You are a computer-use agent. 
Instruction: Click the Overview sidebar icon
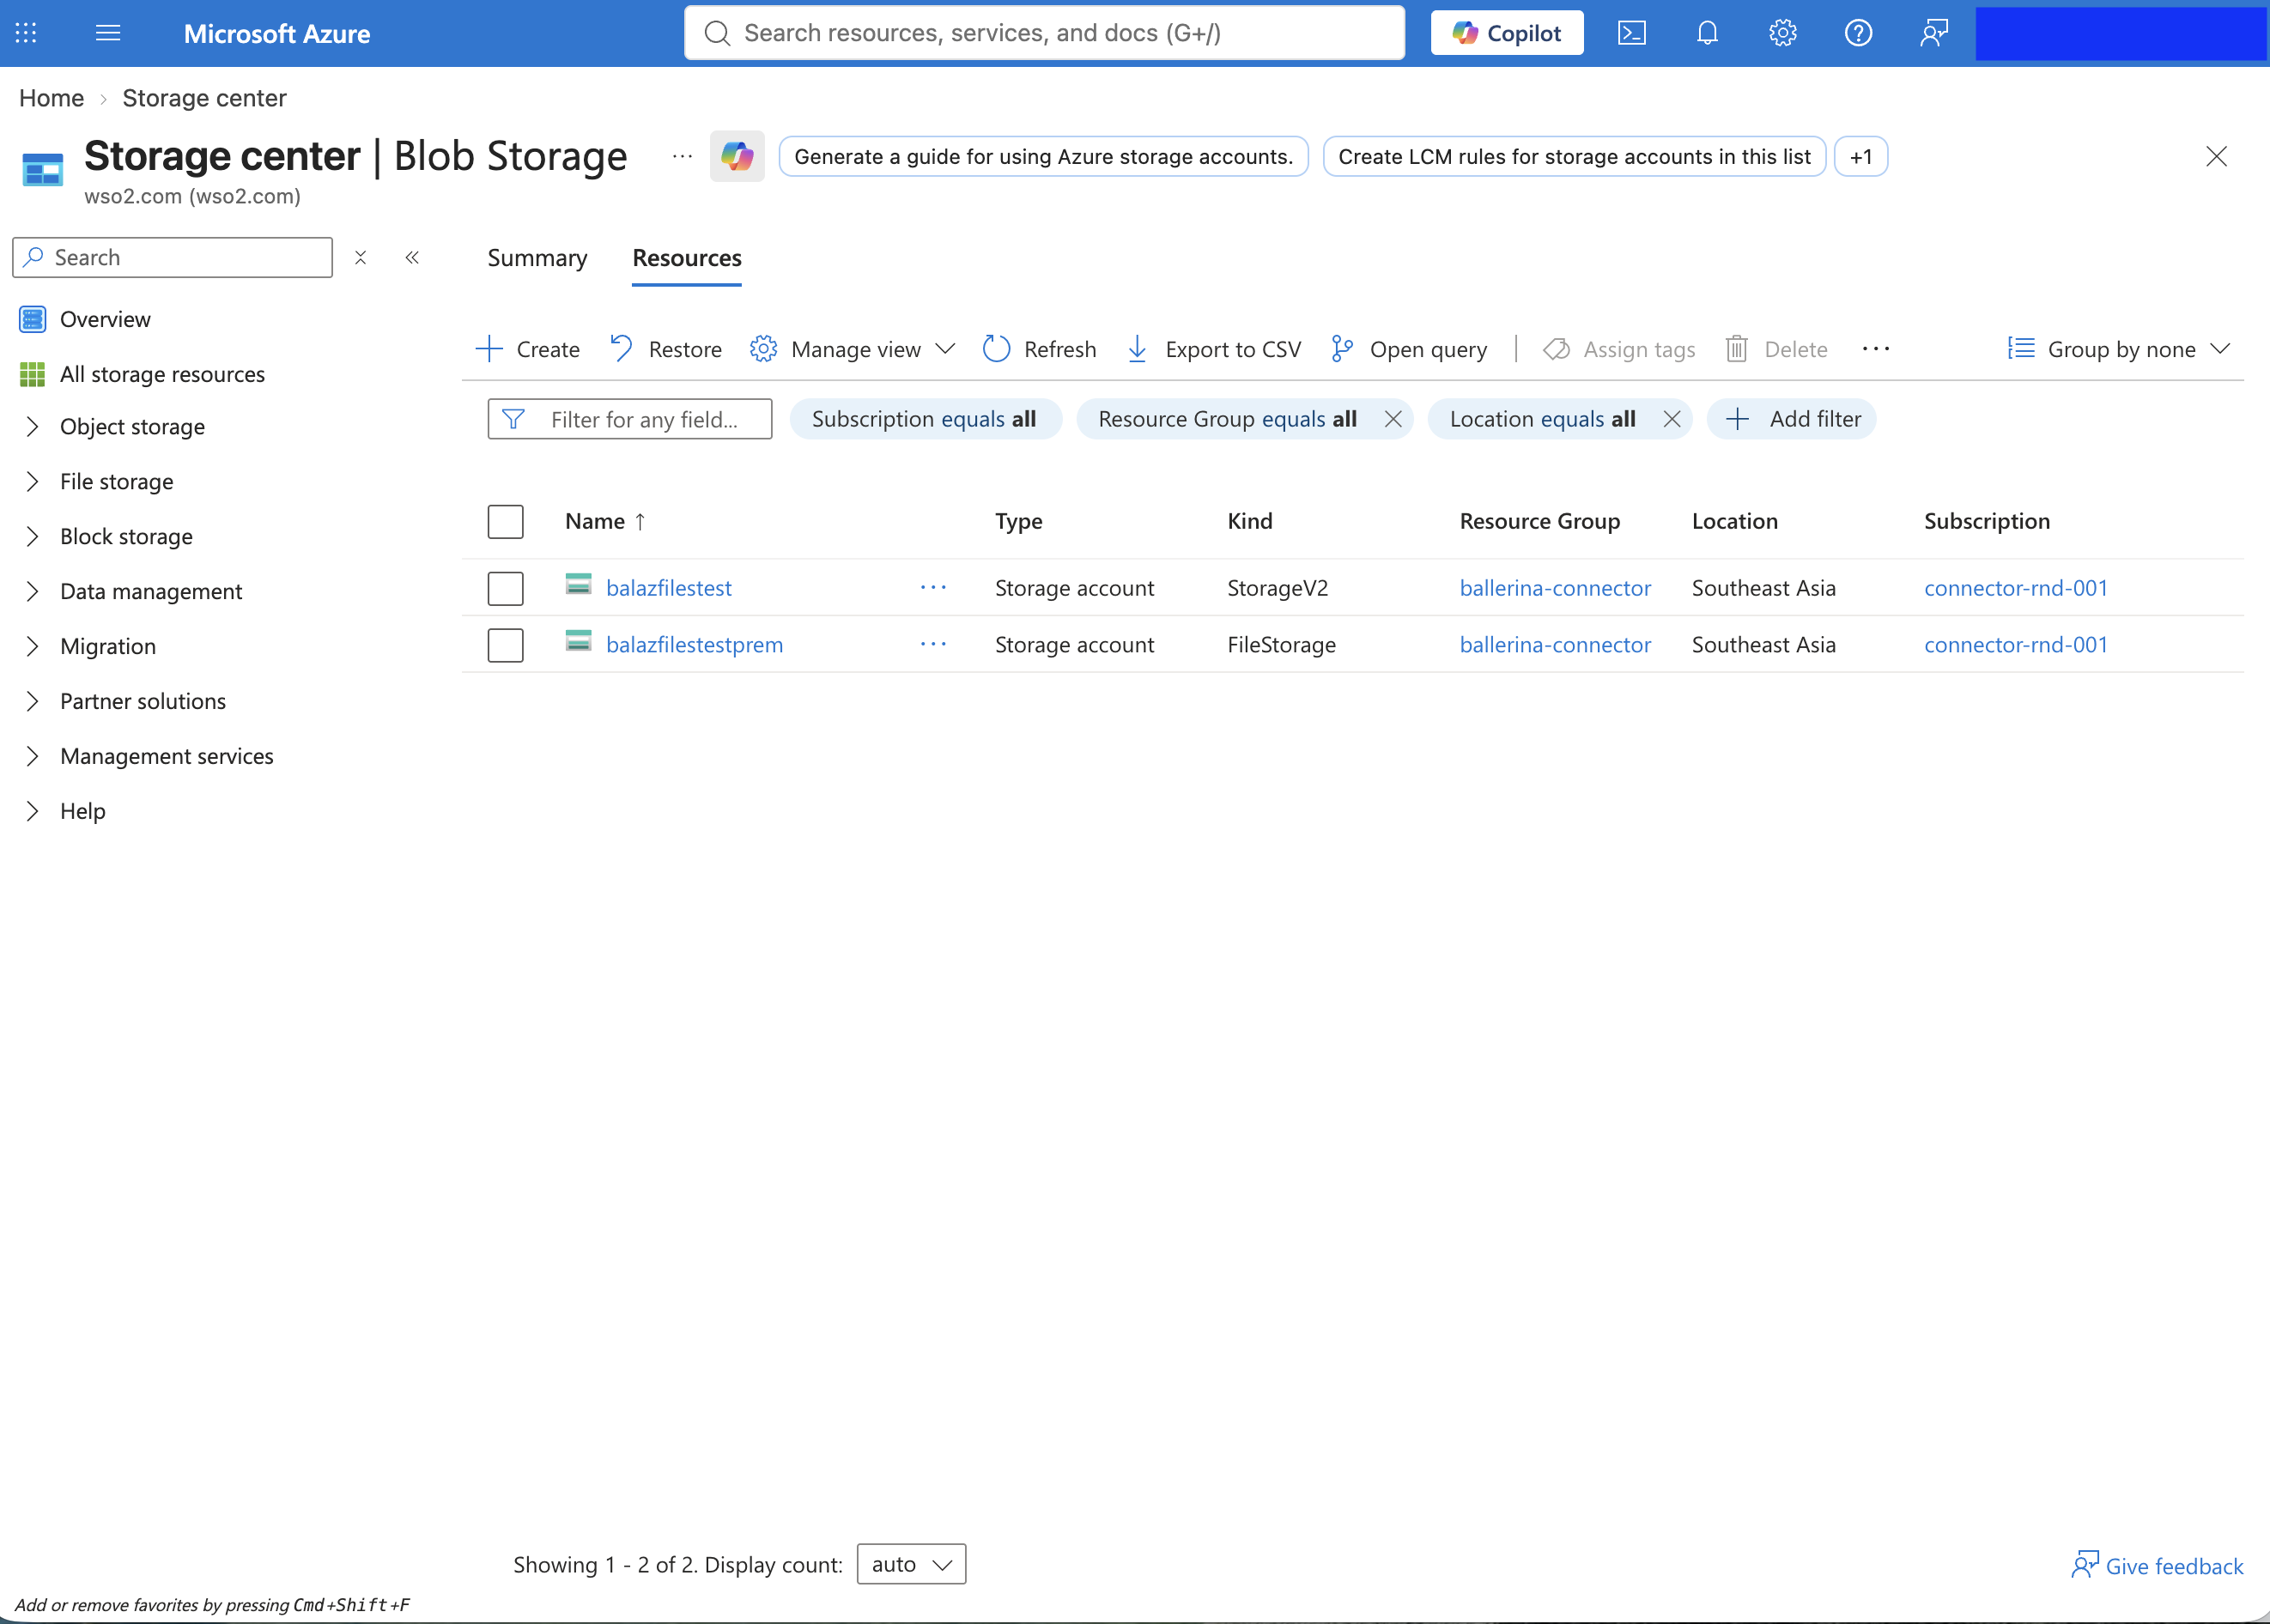pyautogui.click(x=33, y=319)
